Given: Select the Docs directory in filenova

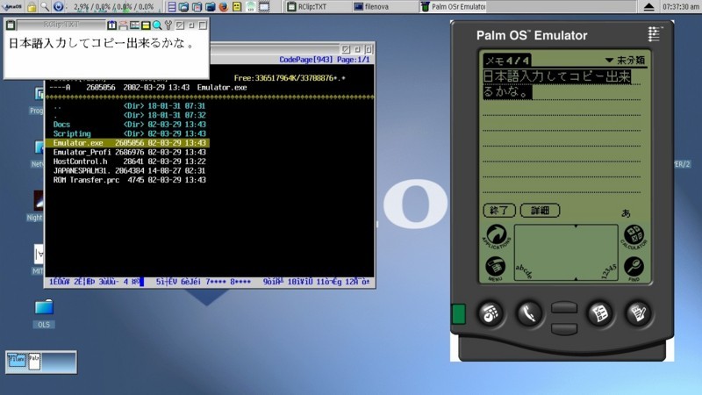Looking at the screenshot, I should pyautogui.click(x=129, y=125).
